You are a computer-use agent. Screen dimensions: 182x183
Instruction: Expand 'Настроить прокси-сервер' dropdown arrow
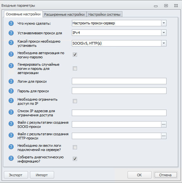[164, 23]
